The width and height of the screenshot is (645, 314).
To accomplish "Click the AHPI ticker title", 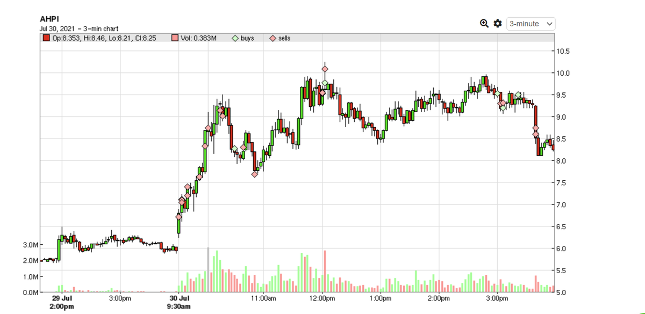I will pyautogui.click(x=49, y=19).
